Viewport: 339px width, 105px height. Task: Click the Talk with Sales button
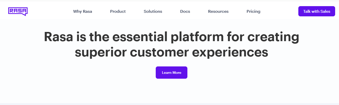point(317,11)
